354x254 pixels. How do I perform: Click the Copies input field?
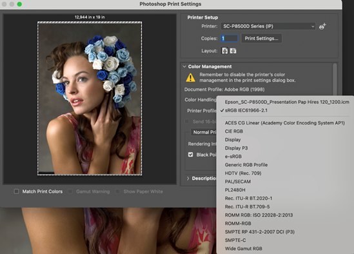229,39
